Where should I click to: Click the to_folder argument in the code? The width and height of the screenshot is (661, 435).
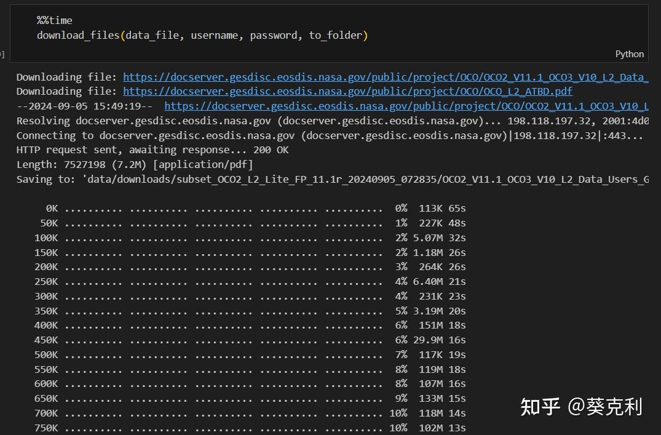point(335,35)
